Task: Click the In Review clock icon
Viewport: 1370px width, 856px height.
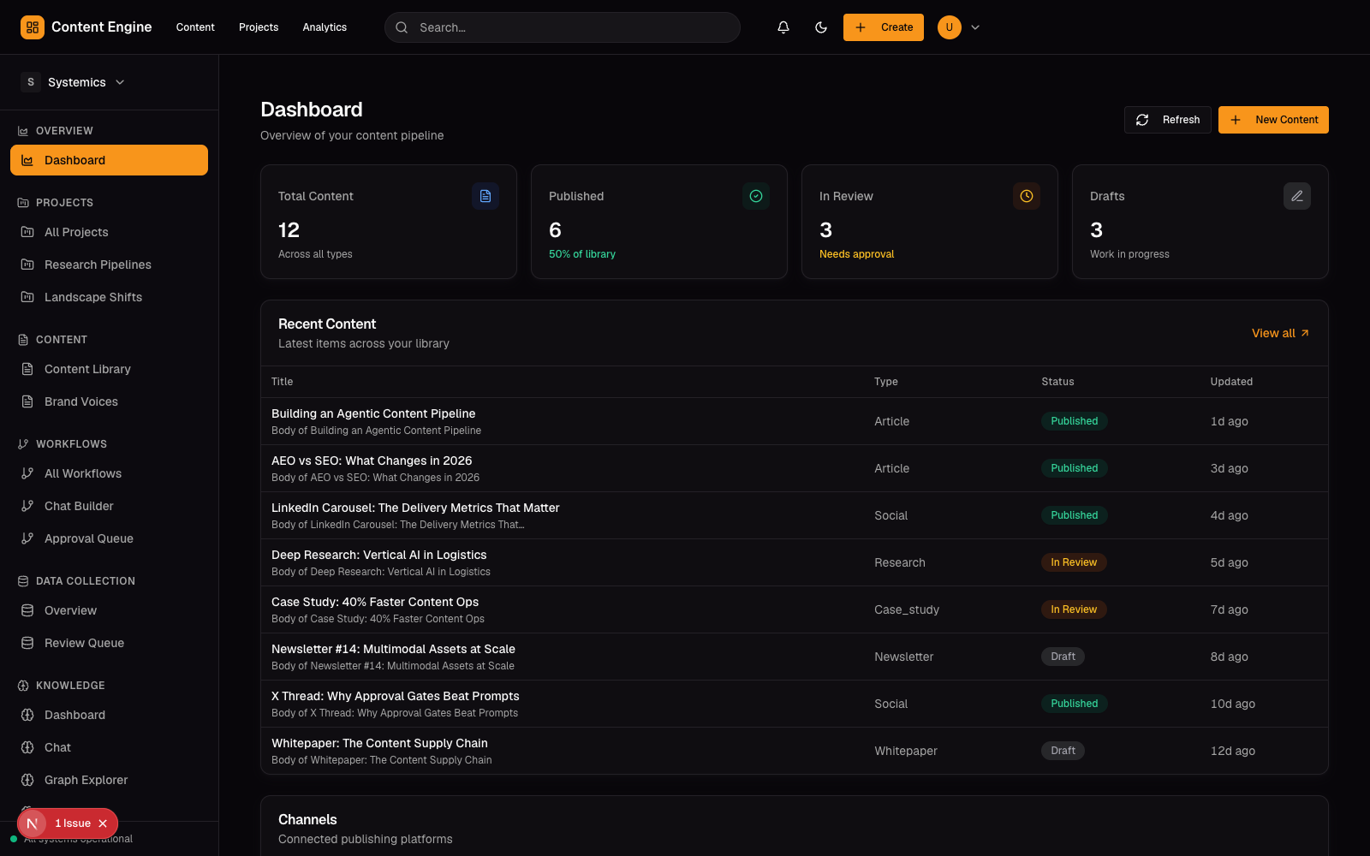Action: pos(1027,196)
